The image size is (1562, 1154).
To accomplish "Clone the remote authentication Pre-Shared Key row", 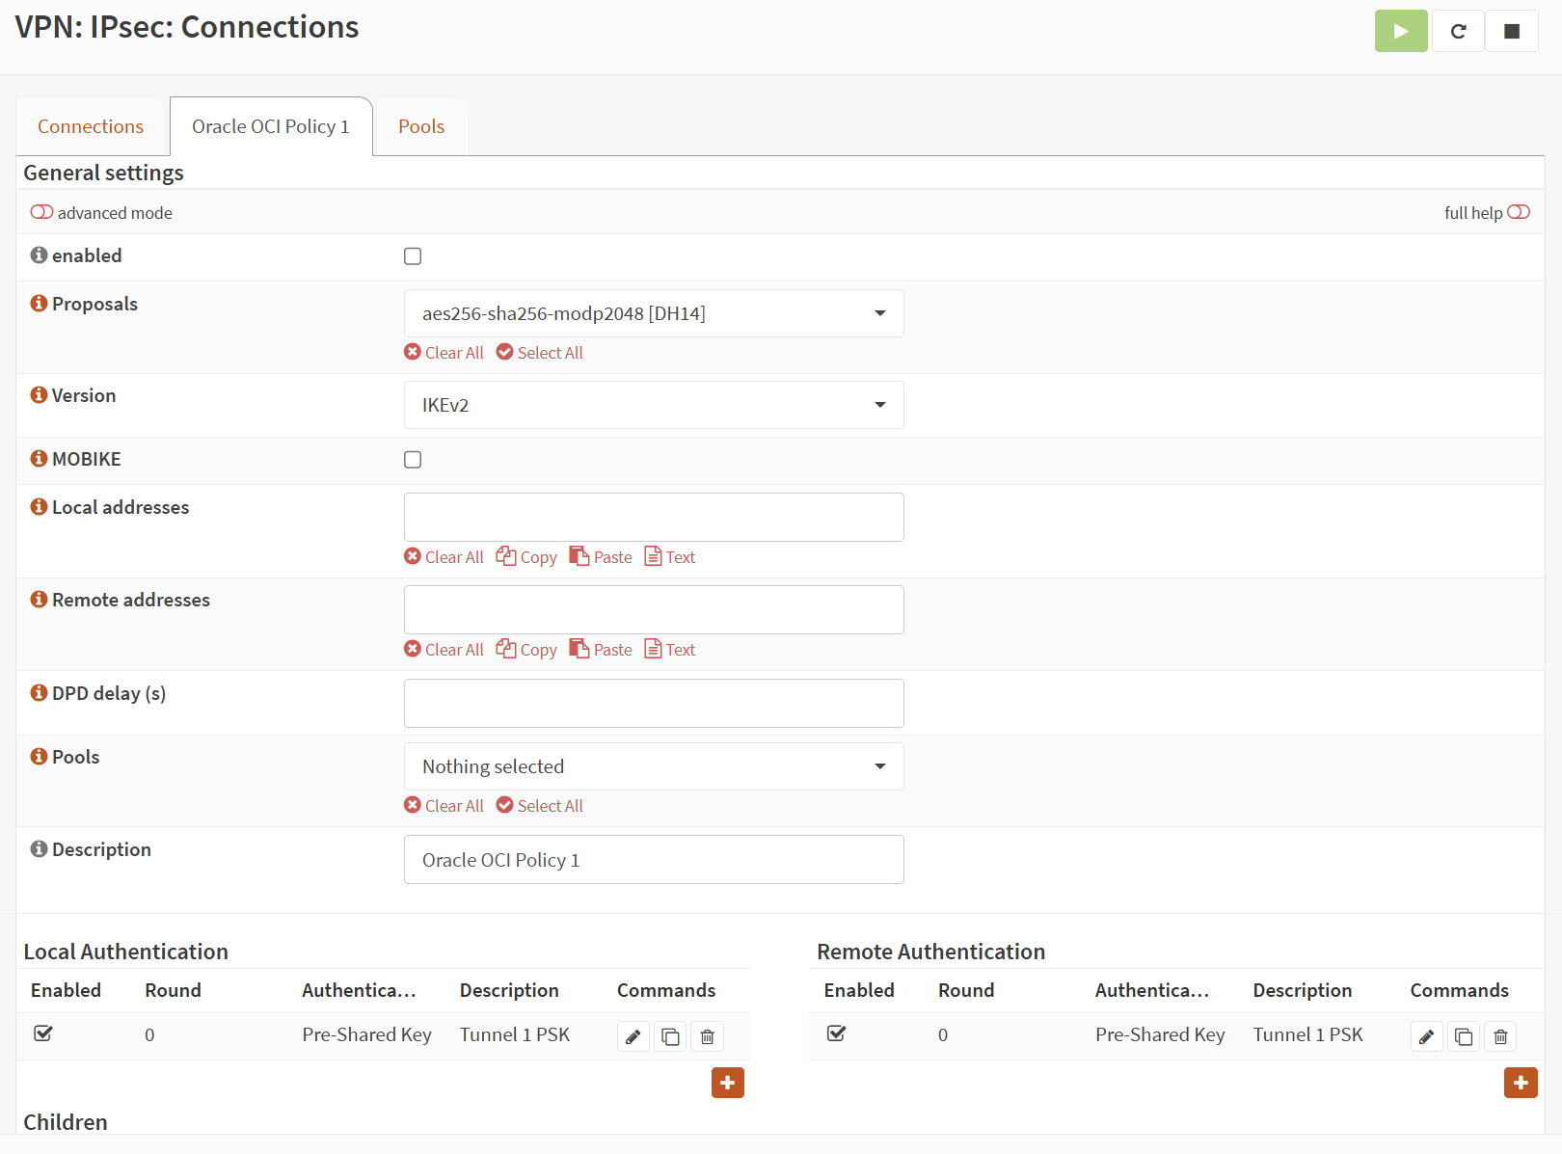I will tap(1463, 1035).
